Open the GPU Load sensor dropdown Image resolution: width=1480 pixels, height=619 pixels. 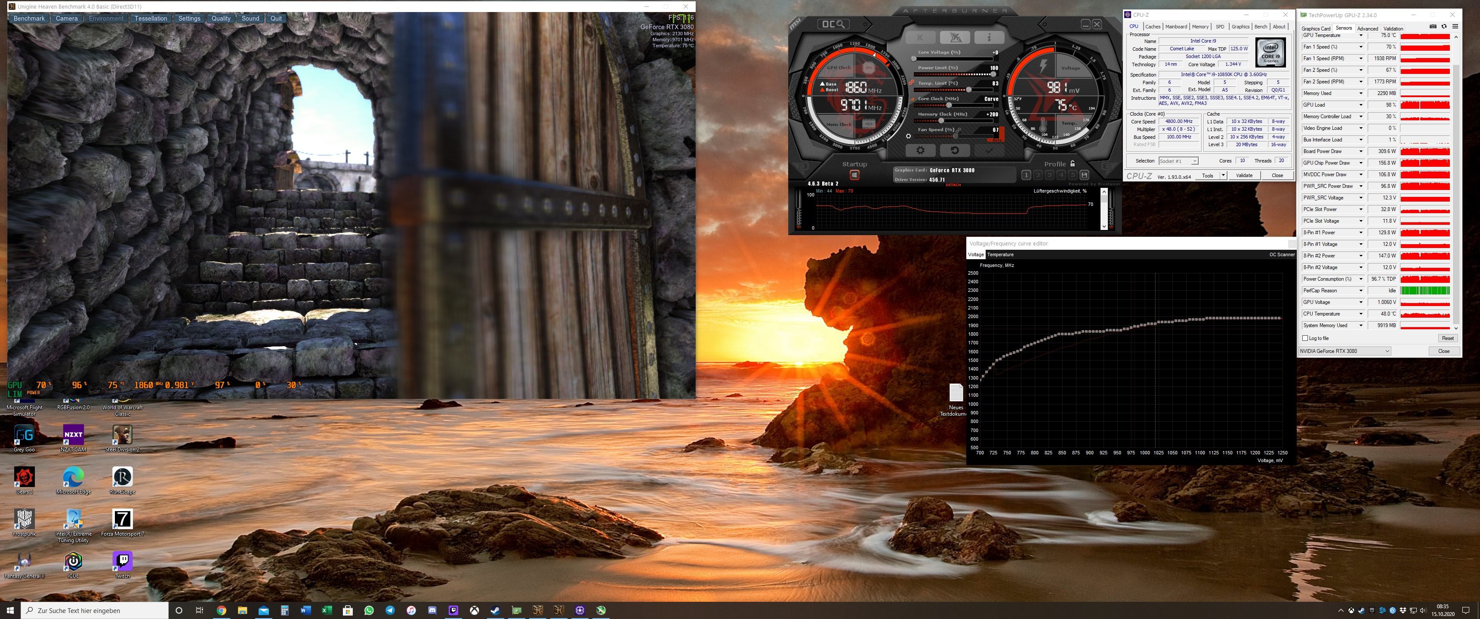tap(1360, 104)
